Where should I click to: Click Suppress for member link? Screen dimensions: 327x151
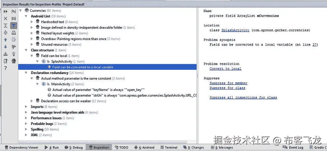point(228,83)
